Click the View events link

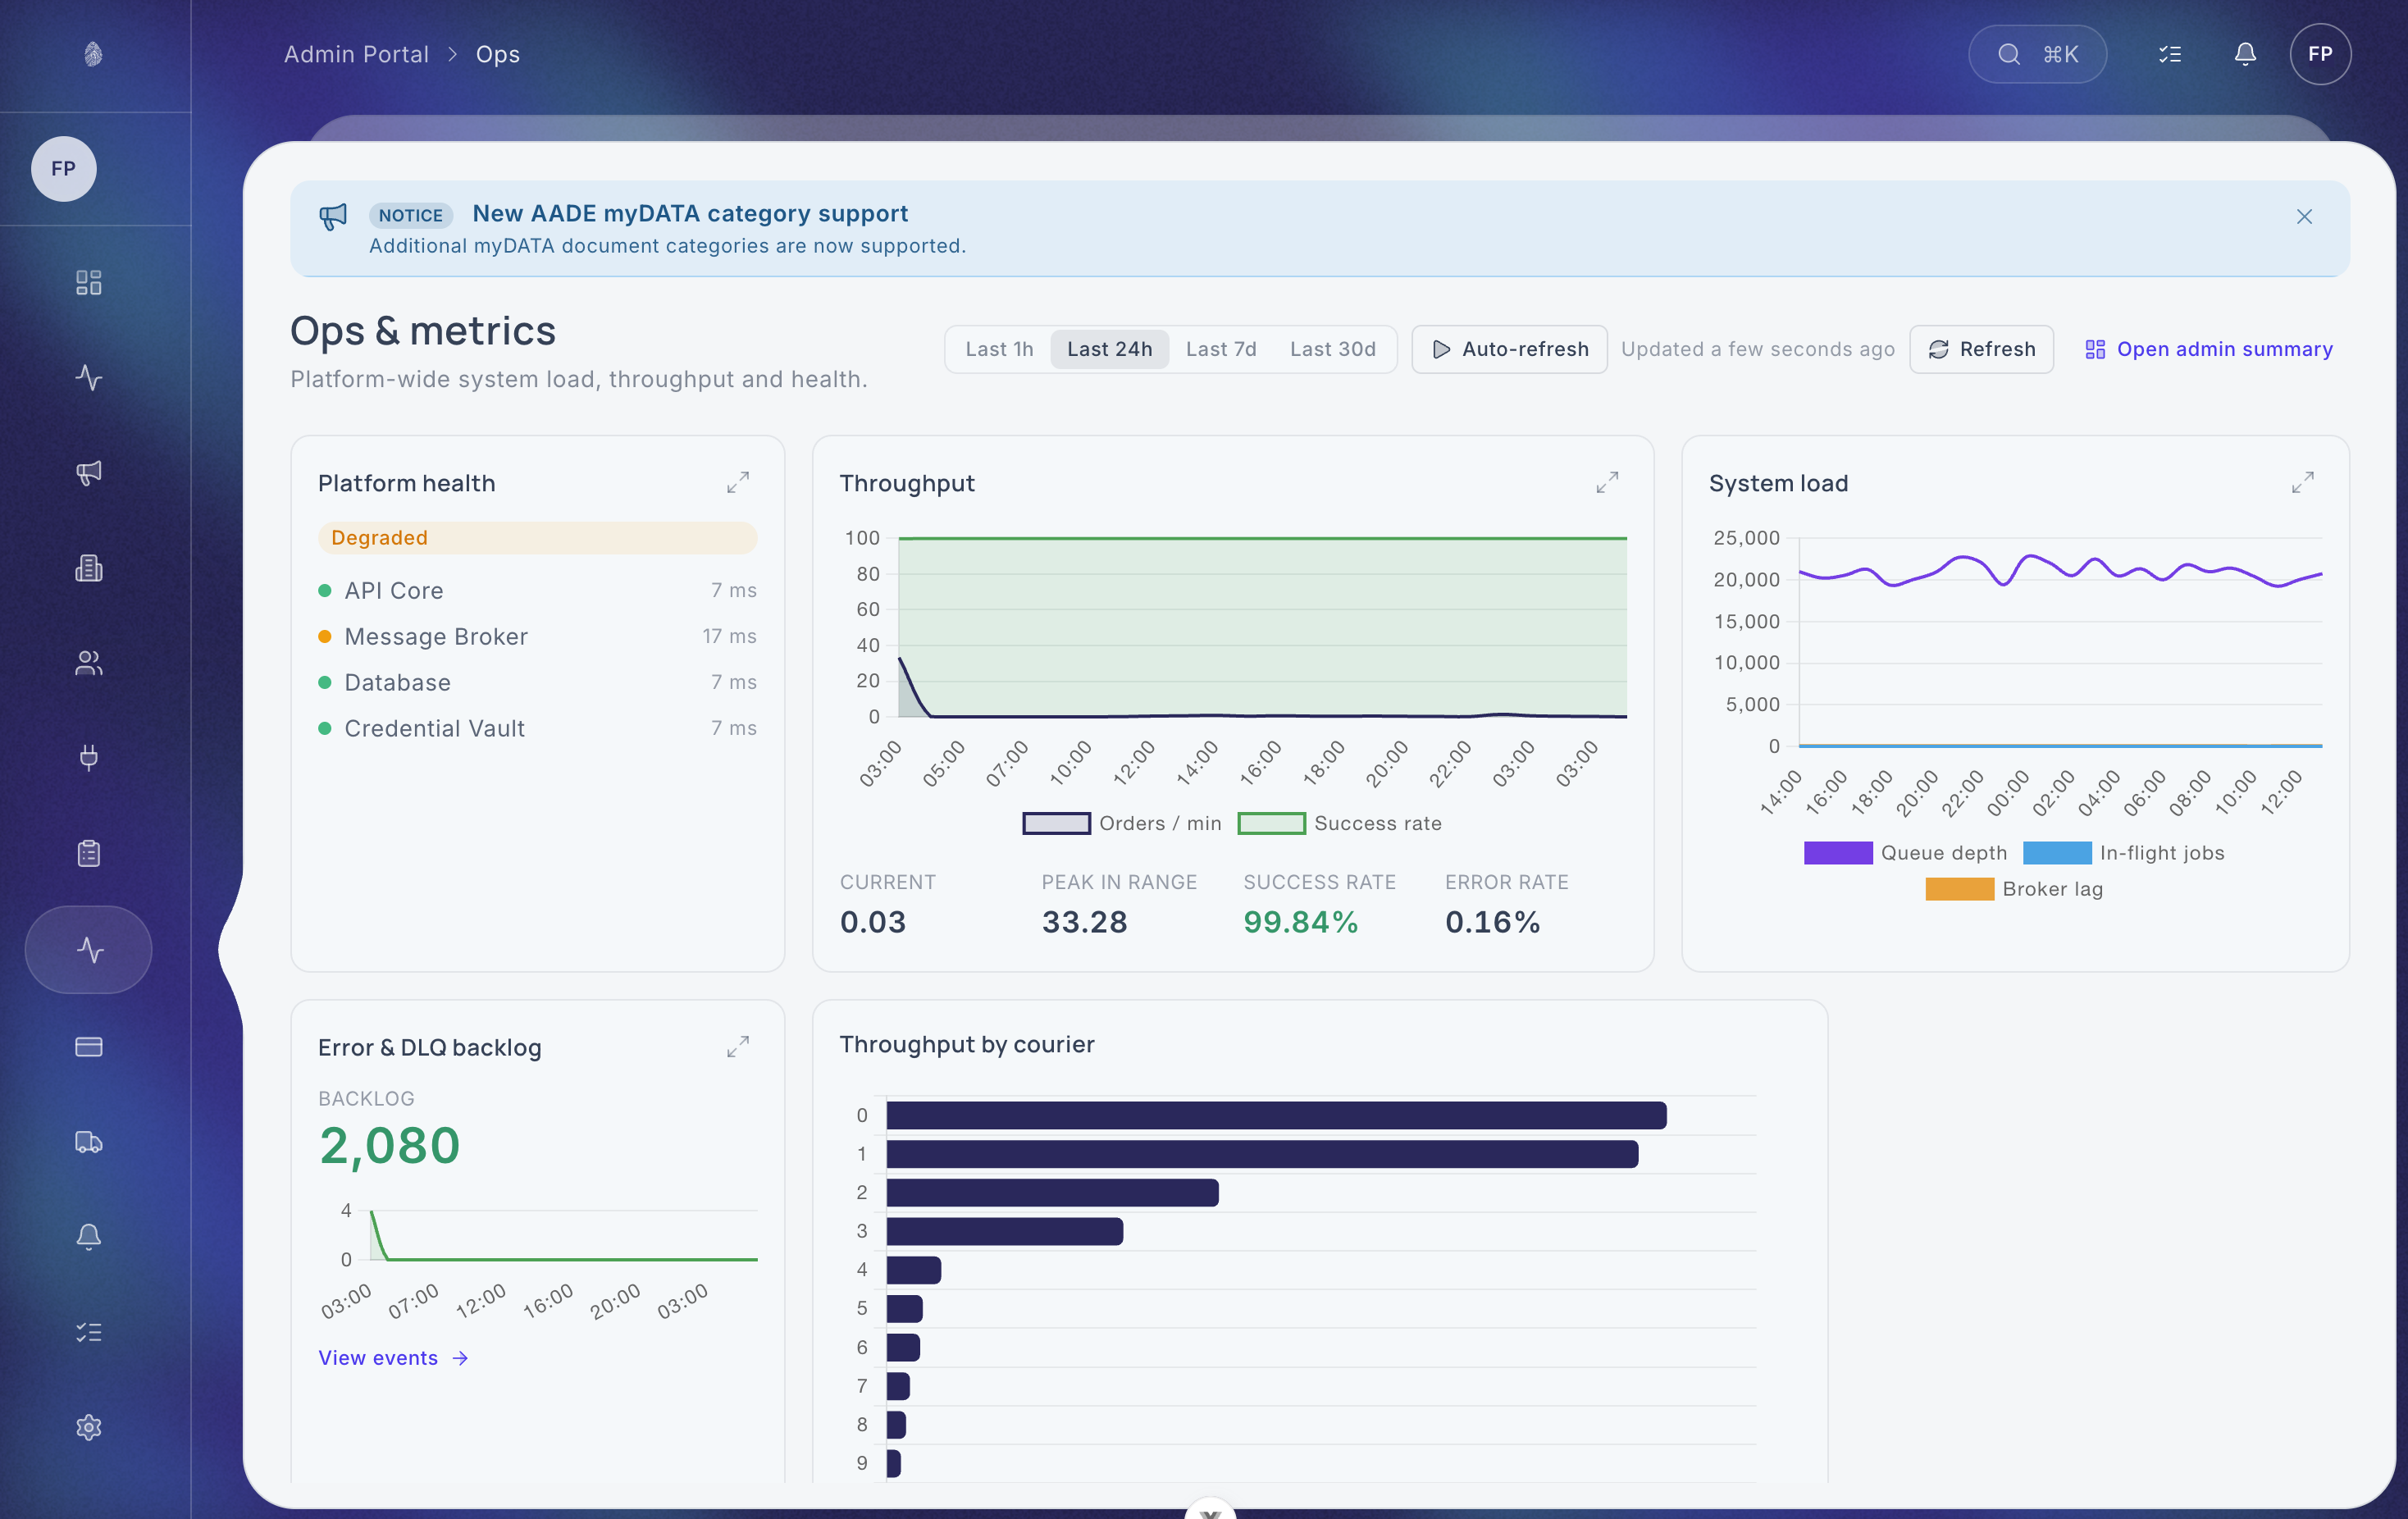click(x=393, y=1358)
